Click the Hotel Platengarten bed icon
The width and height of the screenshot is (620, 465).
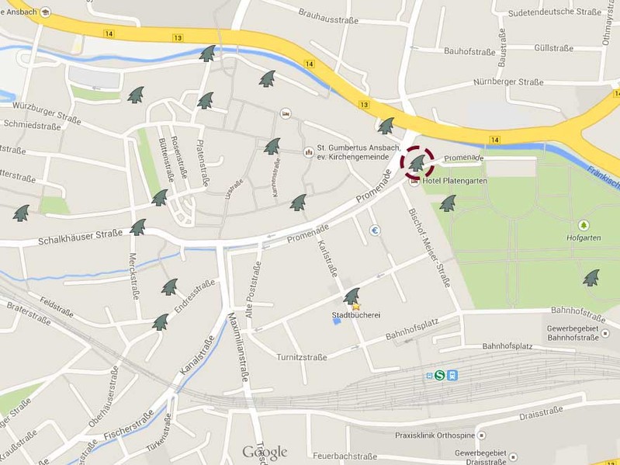414,182
